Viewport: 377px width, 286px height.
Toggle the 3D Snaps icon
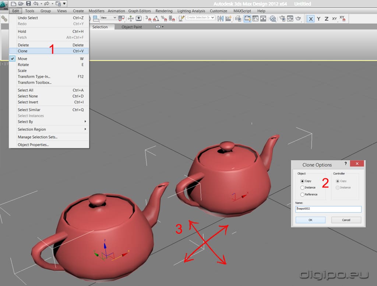pyautogui.click(x=148, y=18)
